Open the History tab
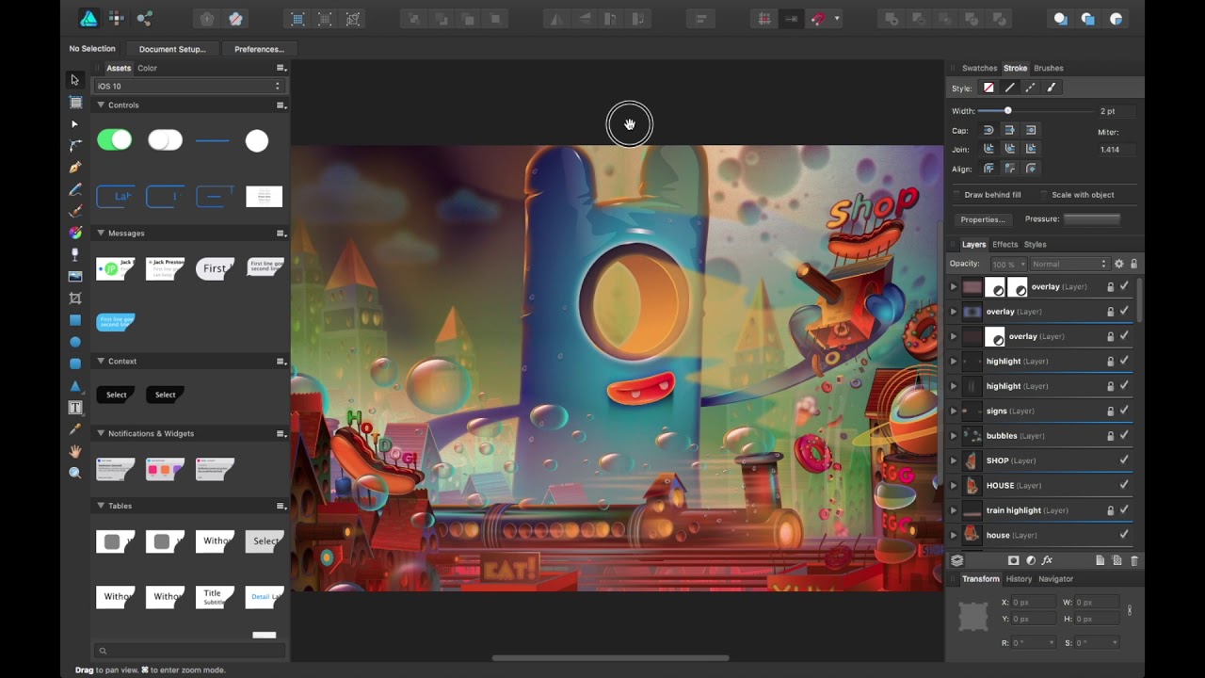1205x678 pixels. tap(1018, 578)
